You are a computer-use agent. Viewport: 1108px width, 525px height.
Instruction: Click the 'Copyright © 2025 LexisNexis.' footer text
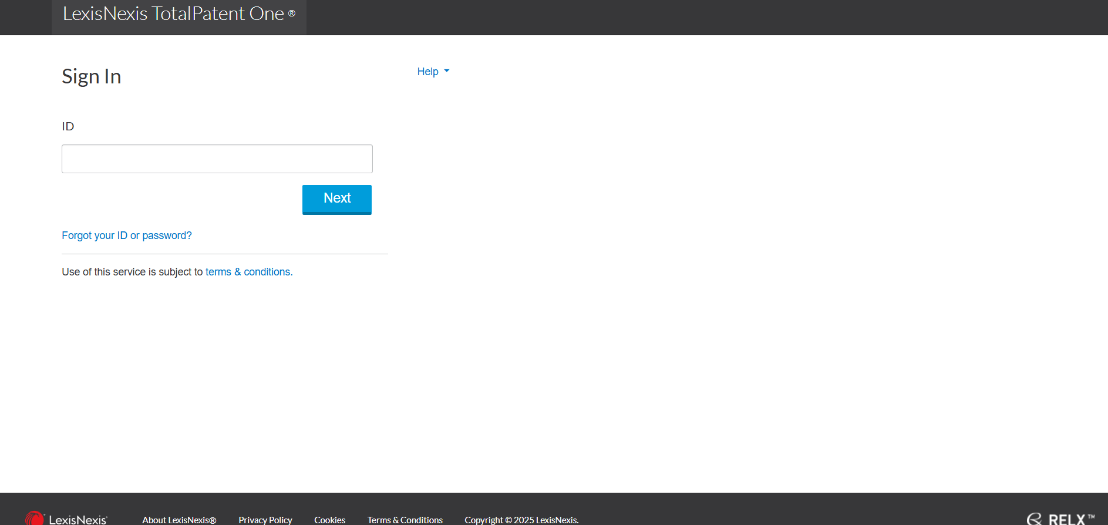pos(521,520)
